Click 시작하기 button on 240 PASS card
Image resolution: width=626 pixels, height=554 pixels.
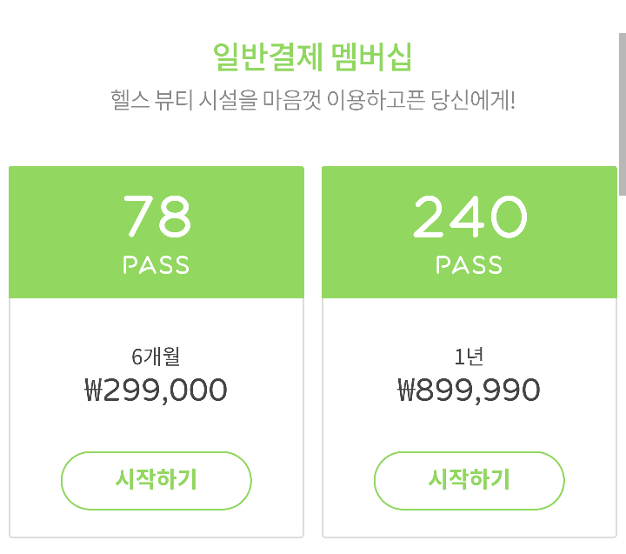pos(469,480)
